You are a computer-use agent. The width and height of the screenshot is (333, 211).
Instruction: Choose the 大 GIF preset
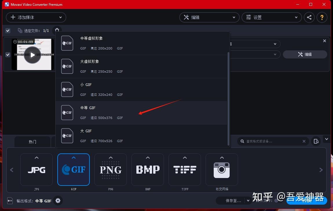(x=141, y=136)
